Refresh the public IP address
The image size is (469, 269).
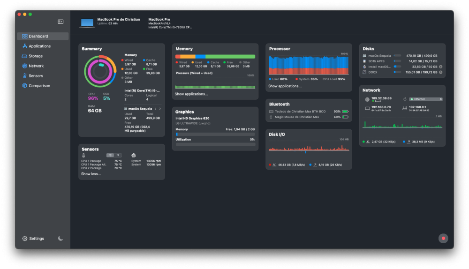pos(405,99)
